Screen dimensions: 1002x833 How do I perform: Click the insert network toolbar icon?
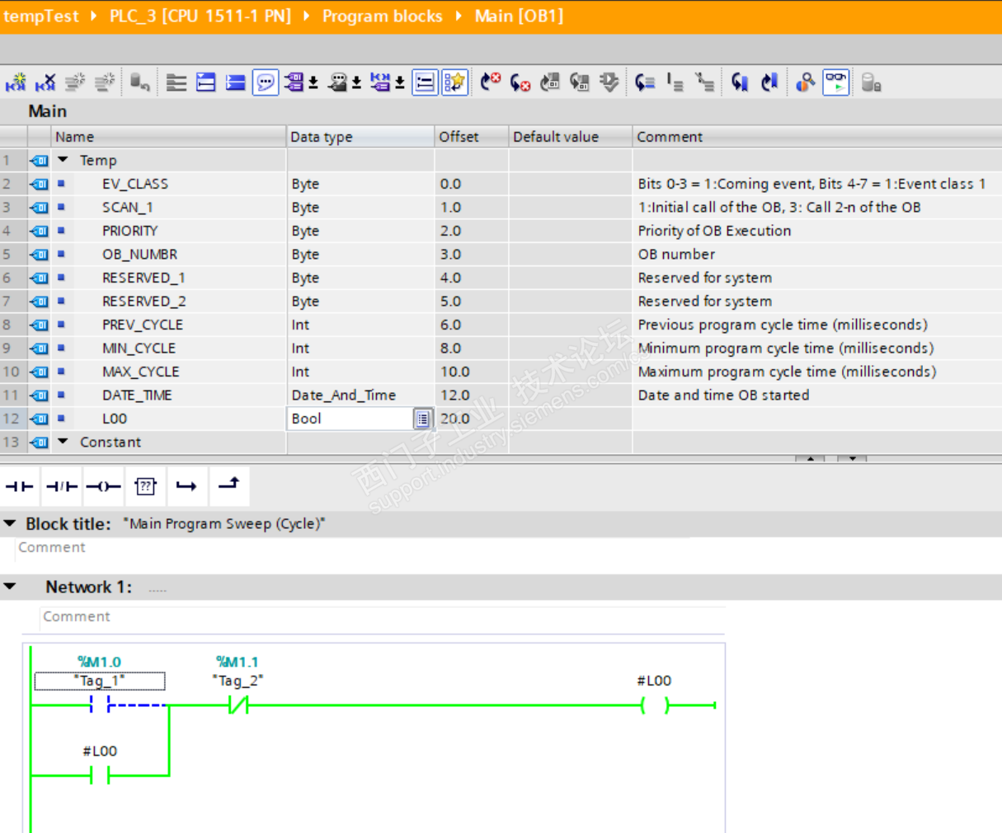tap(16, 82)
